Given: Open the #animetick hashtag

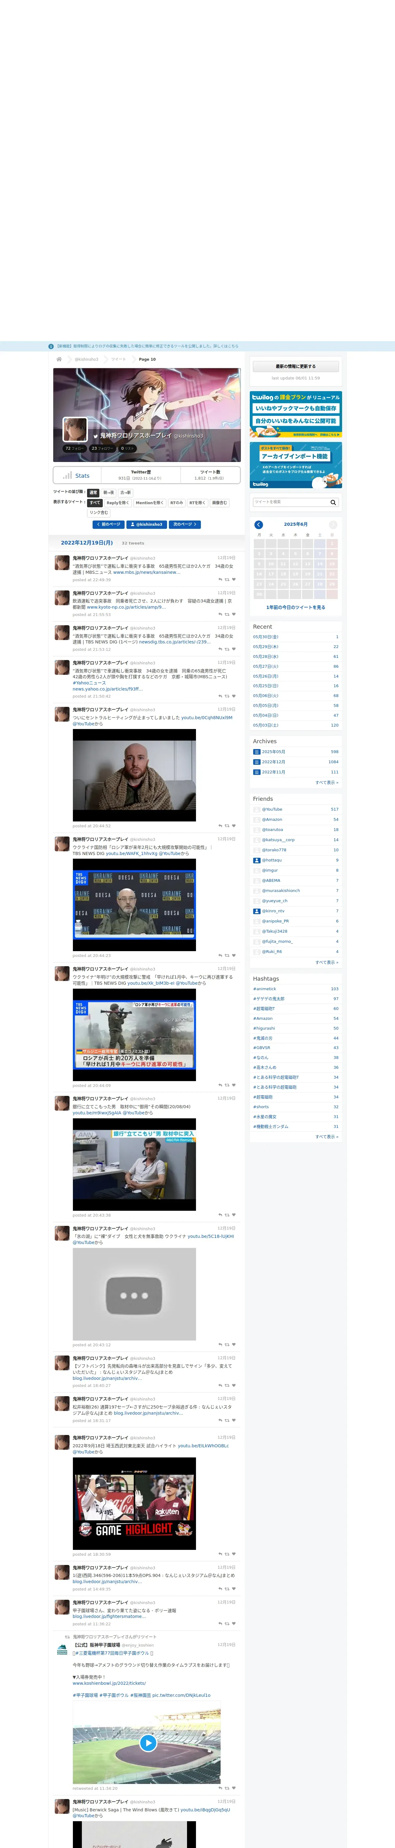Looking at the screenshot, I should (265, 989).
